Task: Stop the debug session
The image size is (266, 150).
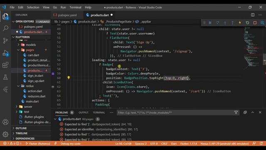Action: click(x=255, y=22)
